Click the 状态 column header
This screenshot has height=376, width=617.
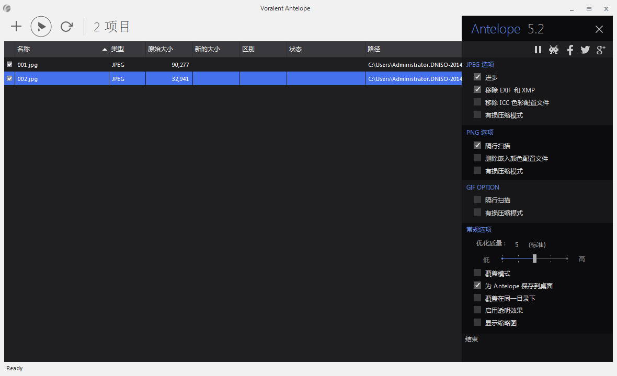[x=326, y=49]
